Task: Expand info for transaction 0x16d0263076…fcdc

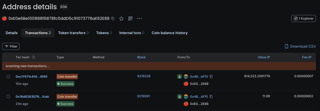Action: click(x=8, y=97)
